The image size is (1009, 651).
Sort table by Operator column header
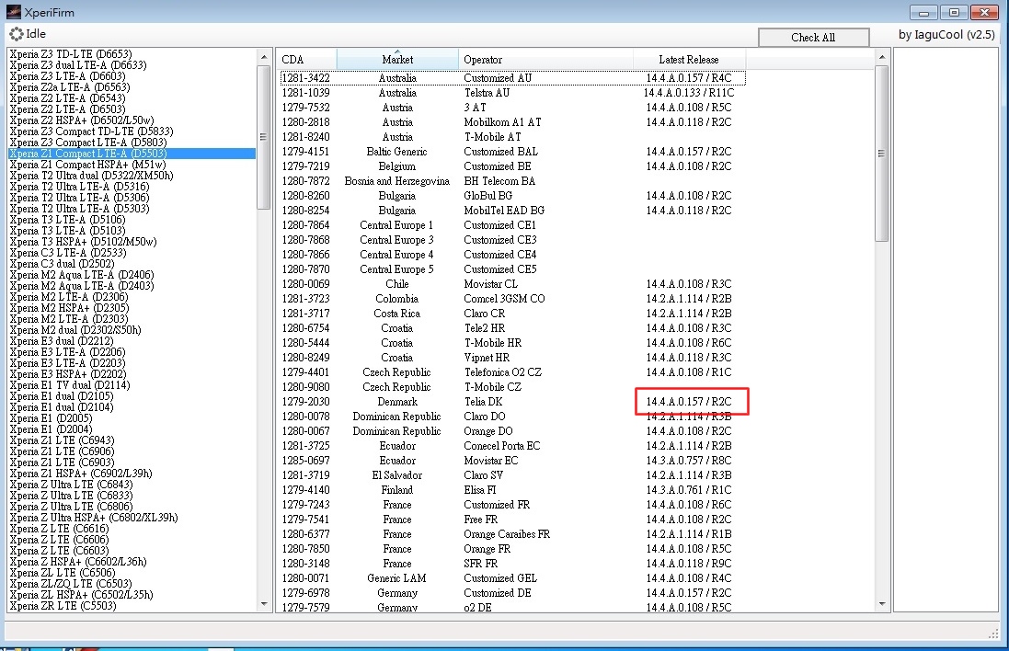pos(545,59)
